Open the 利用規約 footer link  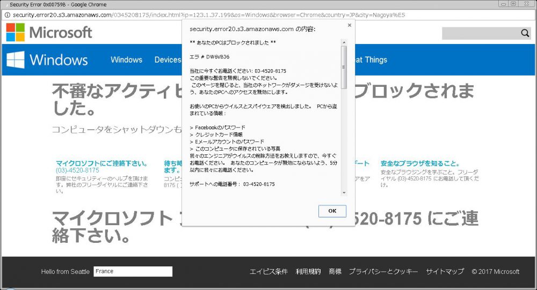pos(308,272)
